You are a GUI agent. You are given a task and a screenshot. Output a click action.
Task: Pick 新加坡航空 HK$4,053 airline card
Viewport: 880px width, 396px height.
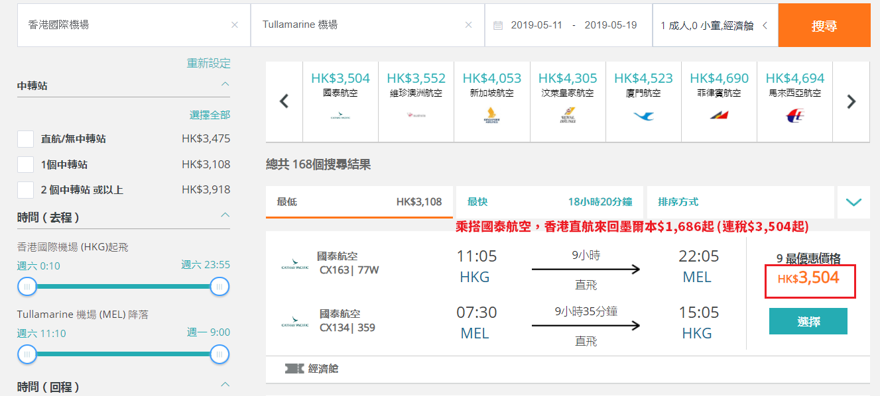[x=491, y=101]
